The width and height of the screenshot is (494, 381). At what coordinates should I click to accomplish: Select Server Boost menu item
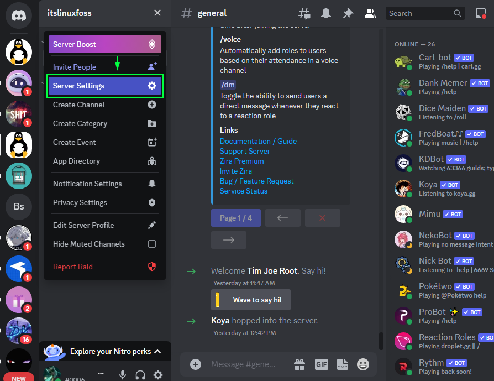click(x=105, y=44)
